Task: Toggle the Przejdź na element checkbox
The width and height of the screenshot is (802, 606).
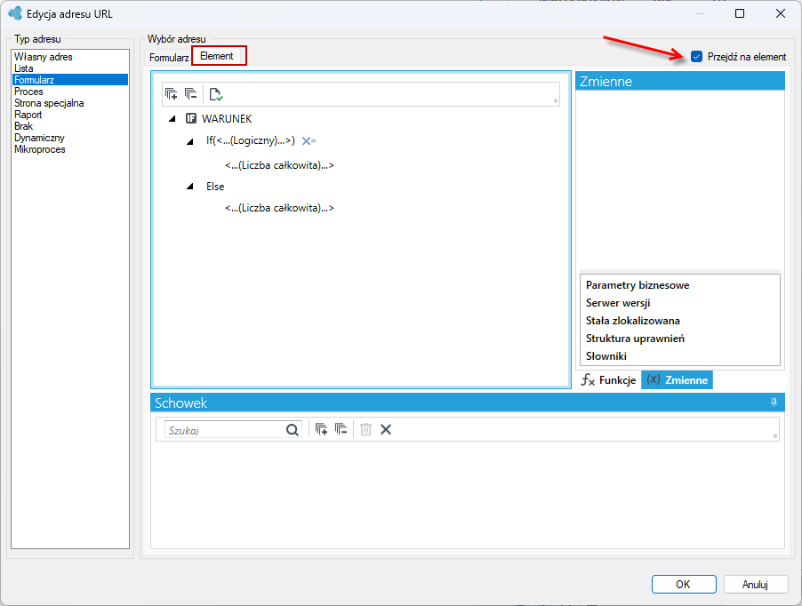Action: pyautogui.click(x=696, y=57)
